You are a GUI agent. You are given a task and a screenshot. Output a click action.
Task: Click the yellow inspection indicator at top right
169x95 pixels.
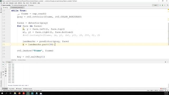tap(168, 9)
